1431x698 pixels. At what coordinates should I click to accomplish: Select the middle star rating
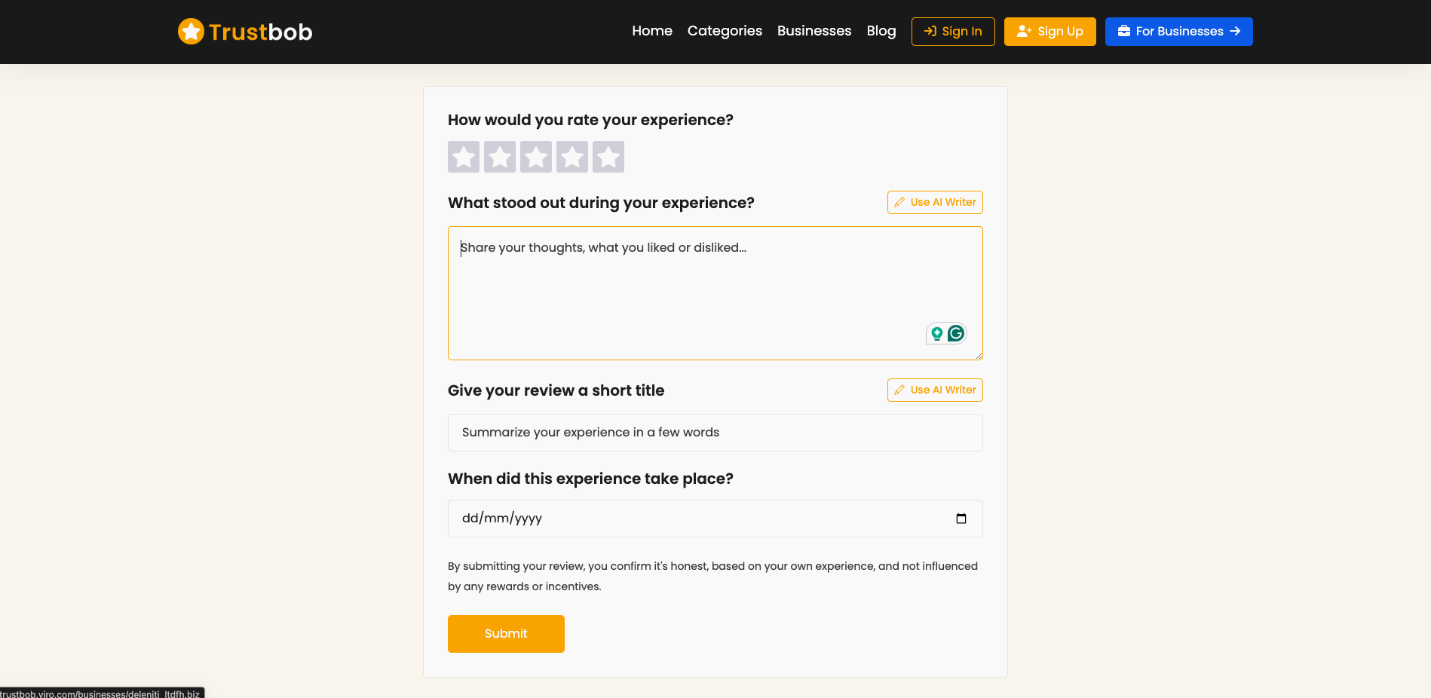pyautogui.click(x=536, y=156)
